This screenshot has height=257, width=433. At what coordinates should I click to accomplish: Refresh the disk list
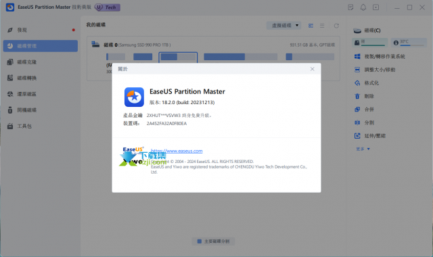click(x=336, y=26)
